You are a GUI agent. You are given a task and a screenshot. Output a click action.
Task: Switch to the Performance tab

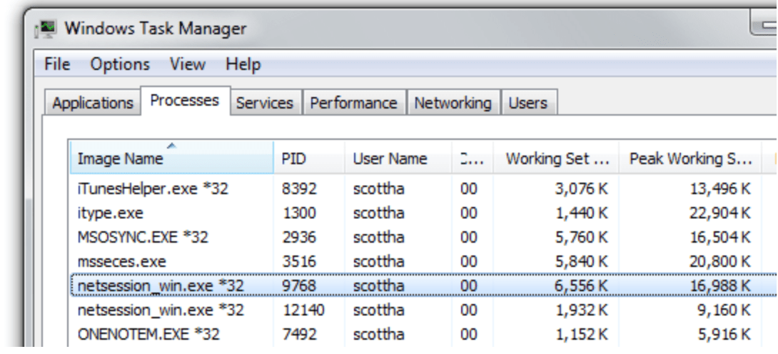[353, 103]
